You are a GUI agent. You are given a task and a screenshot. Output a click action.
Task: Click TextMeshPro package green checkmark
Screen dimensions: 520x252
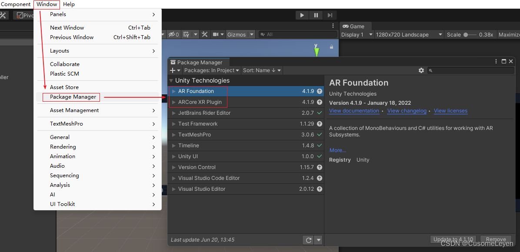320,135
